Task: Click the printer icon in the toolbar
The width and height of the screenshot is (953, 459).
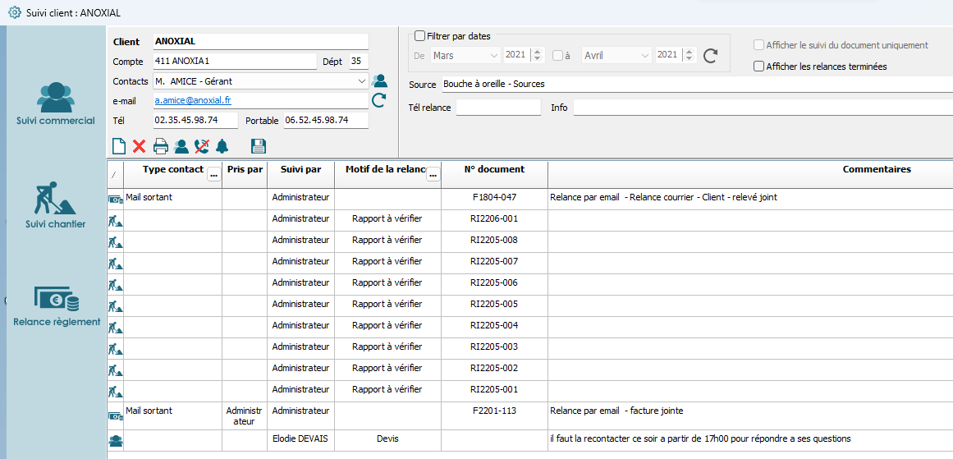Action: click(161, 147)
